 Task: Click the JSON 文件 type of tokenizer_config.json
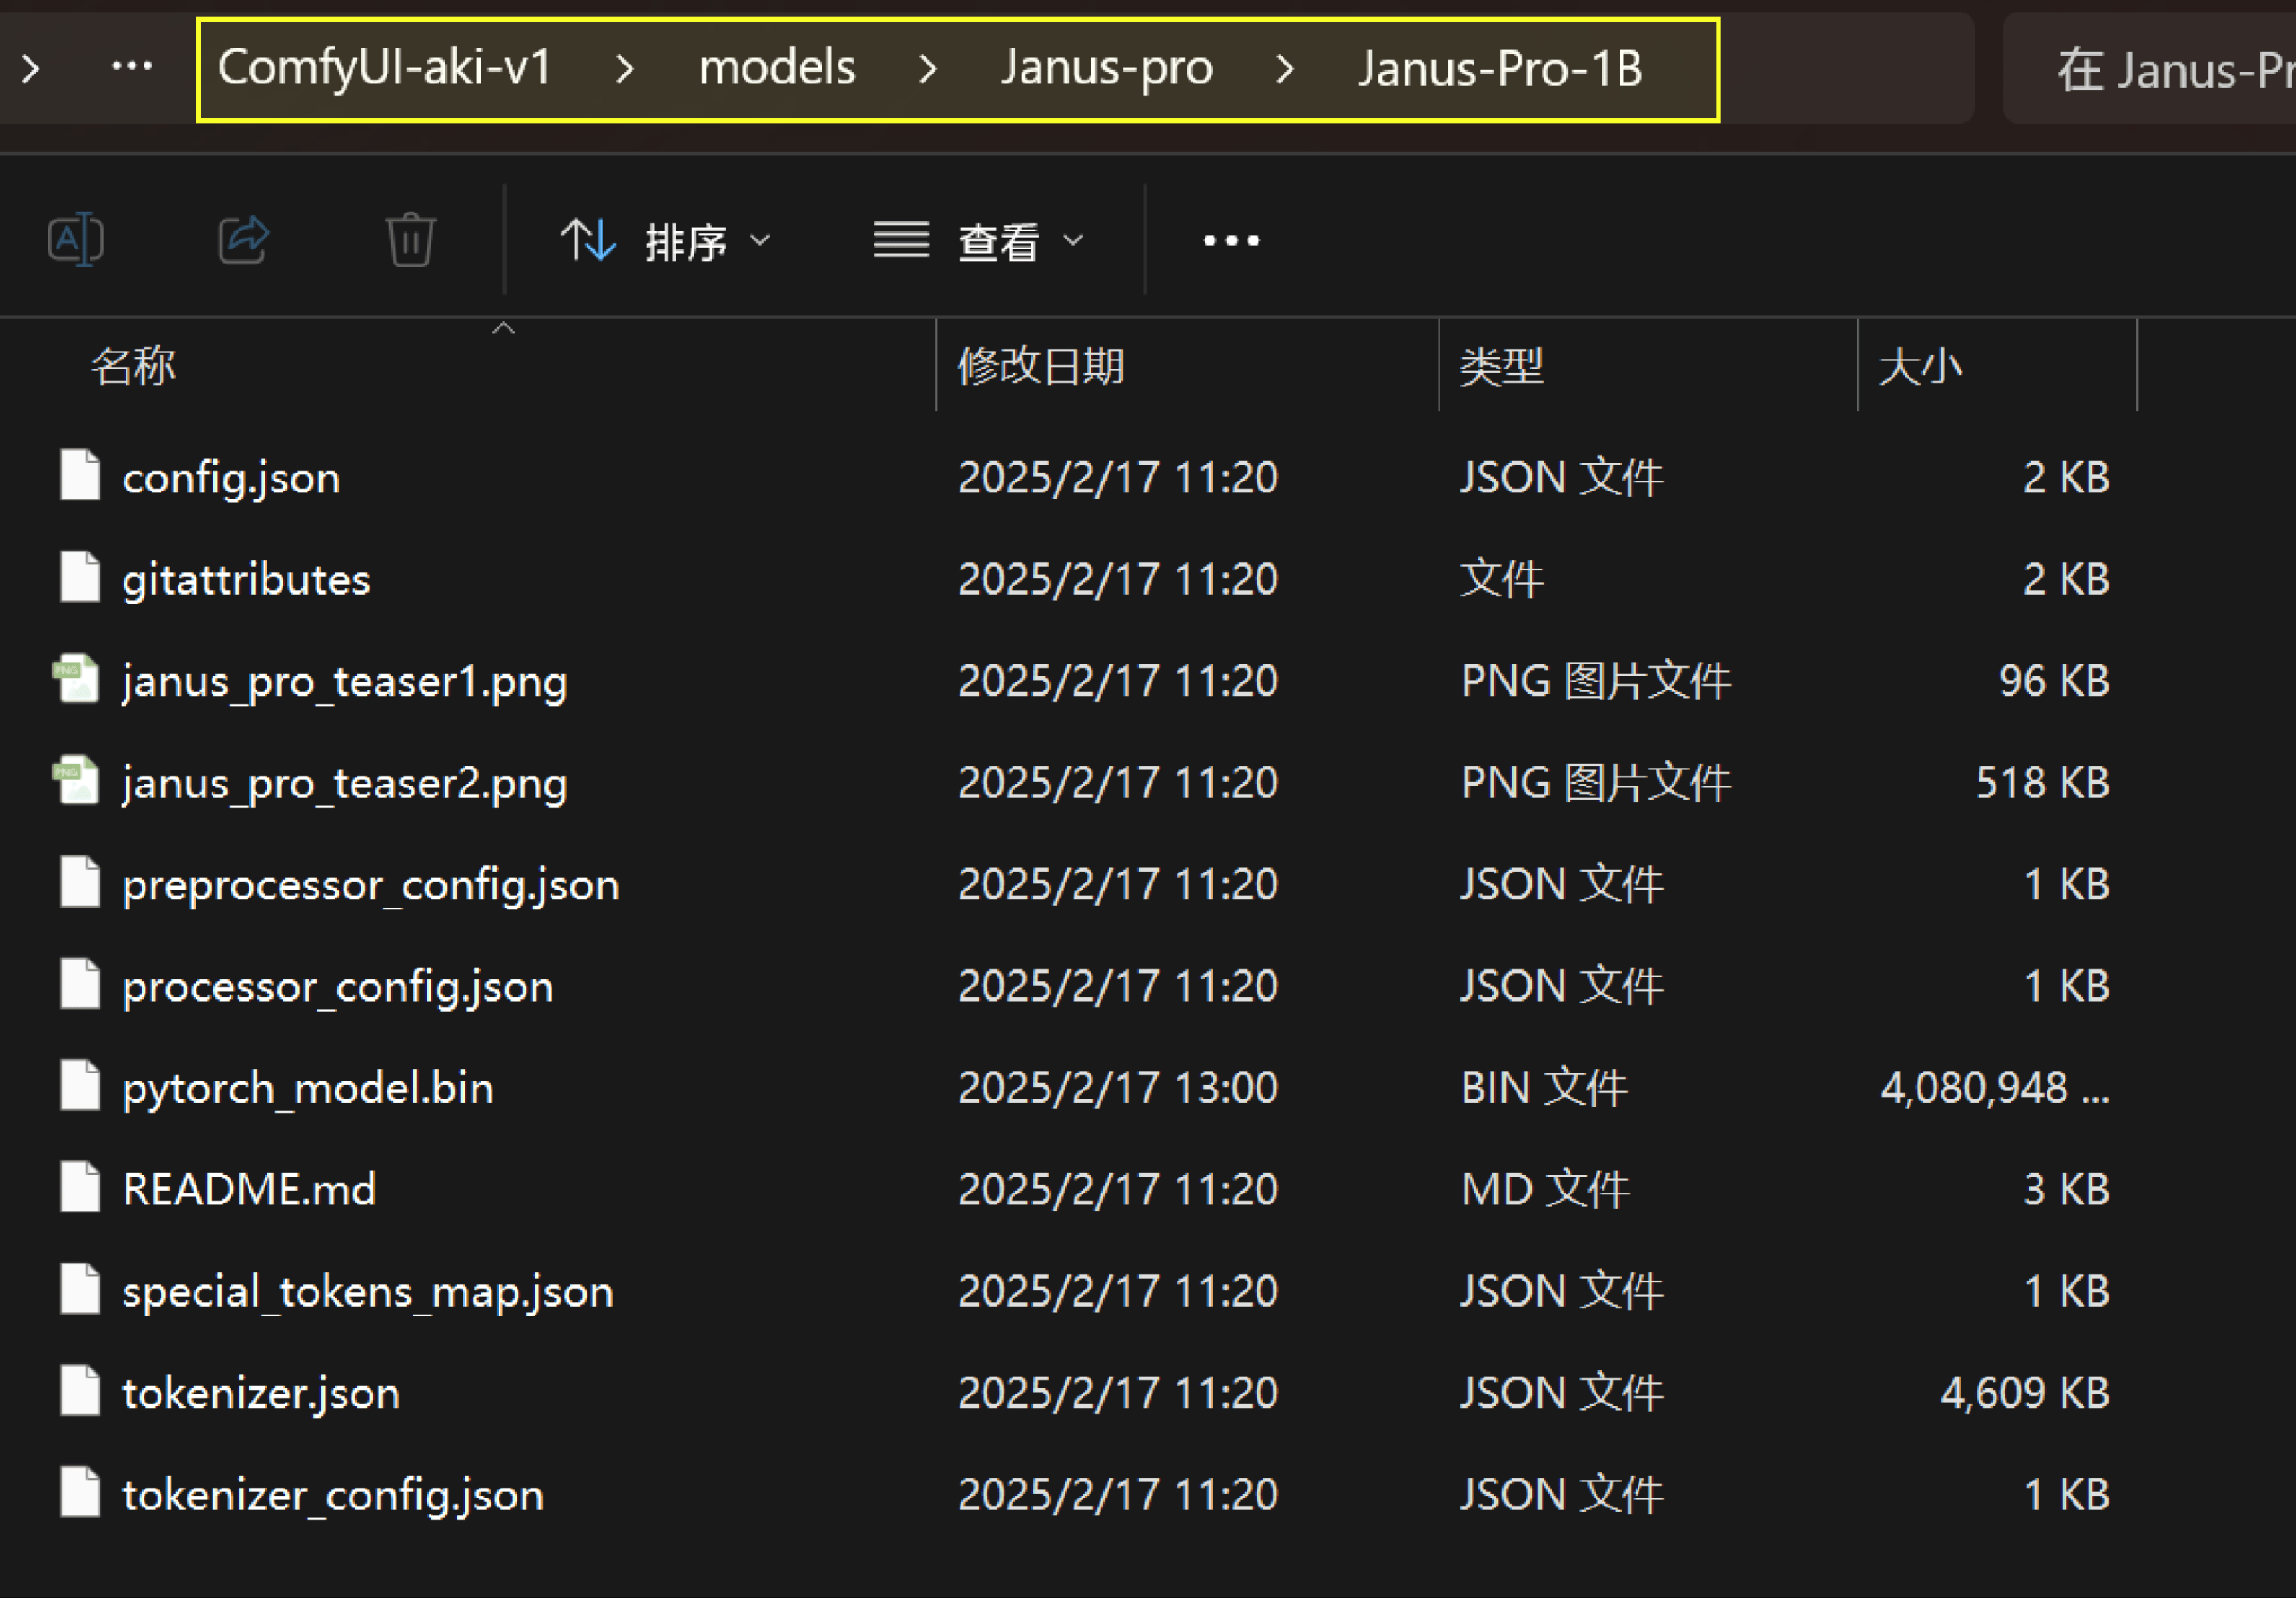(1562, 1494)
